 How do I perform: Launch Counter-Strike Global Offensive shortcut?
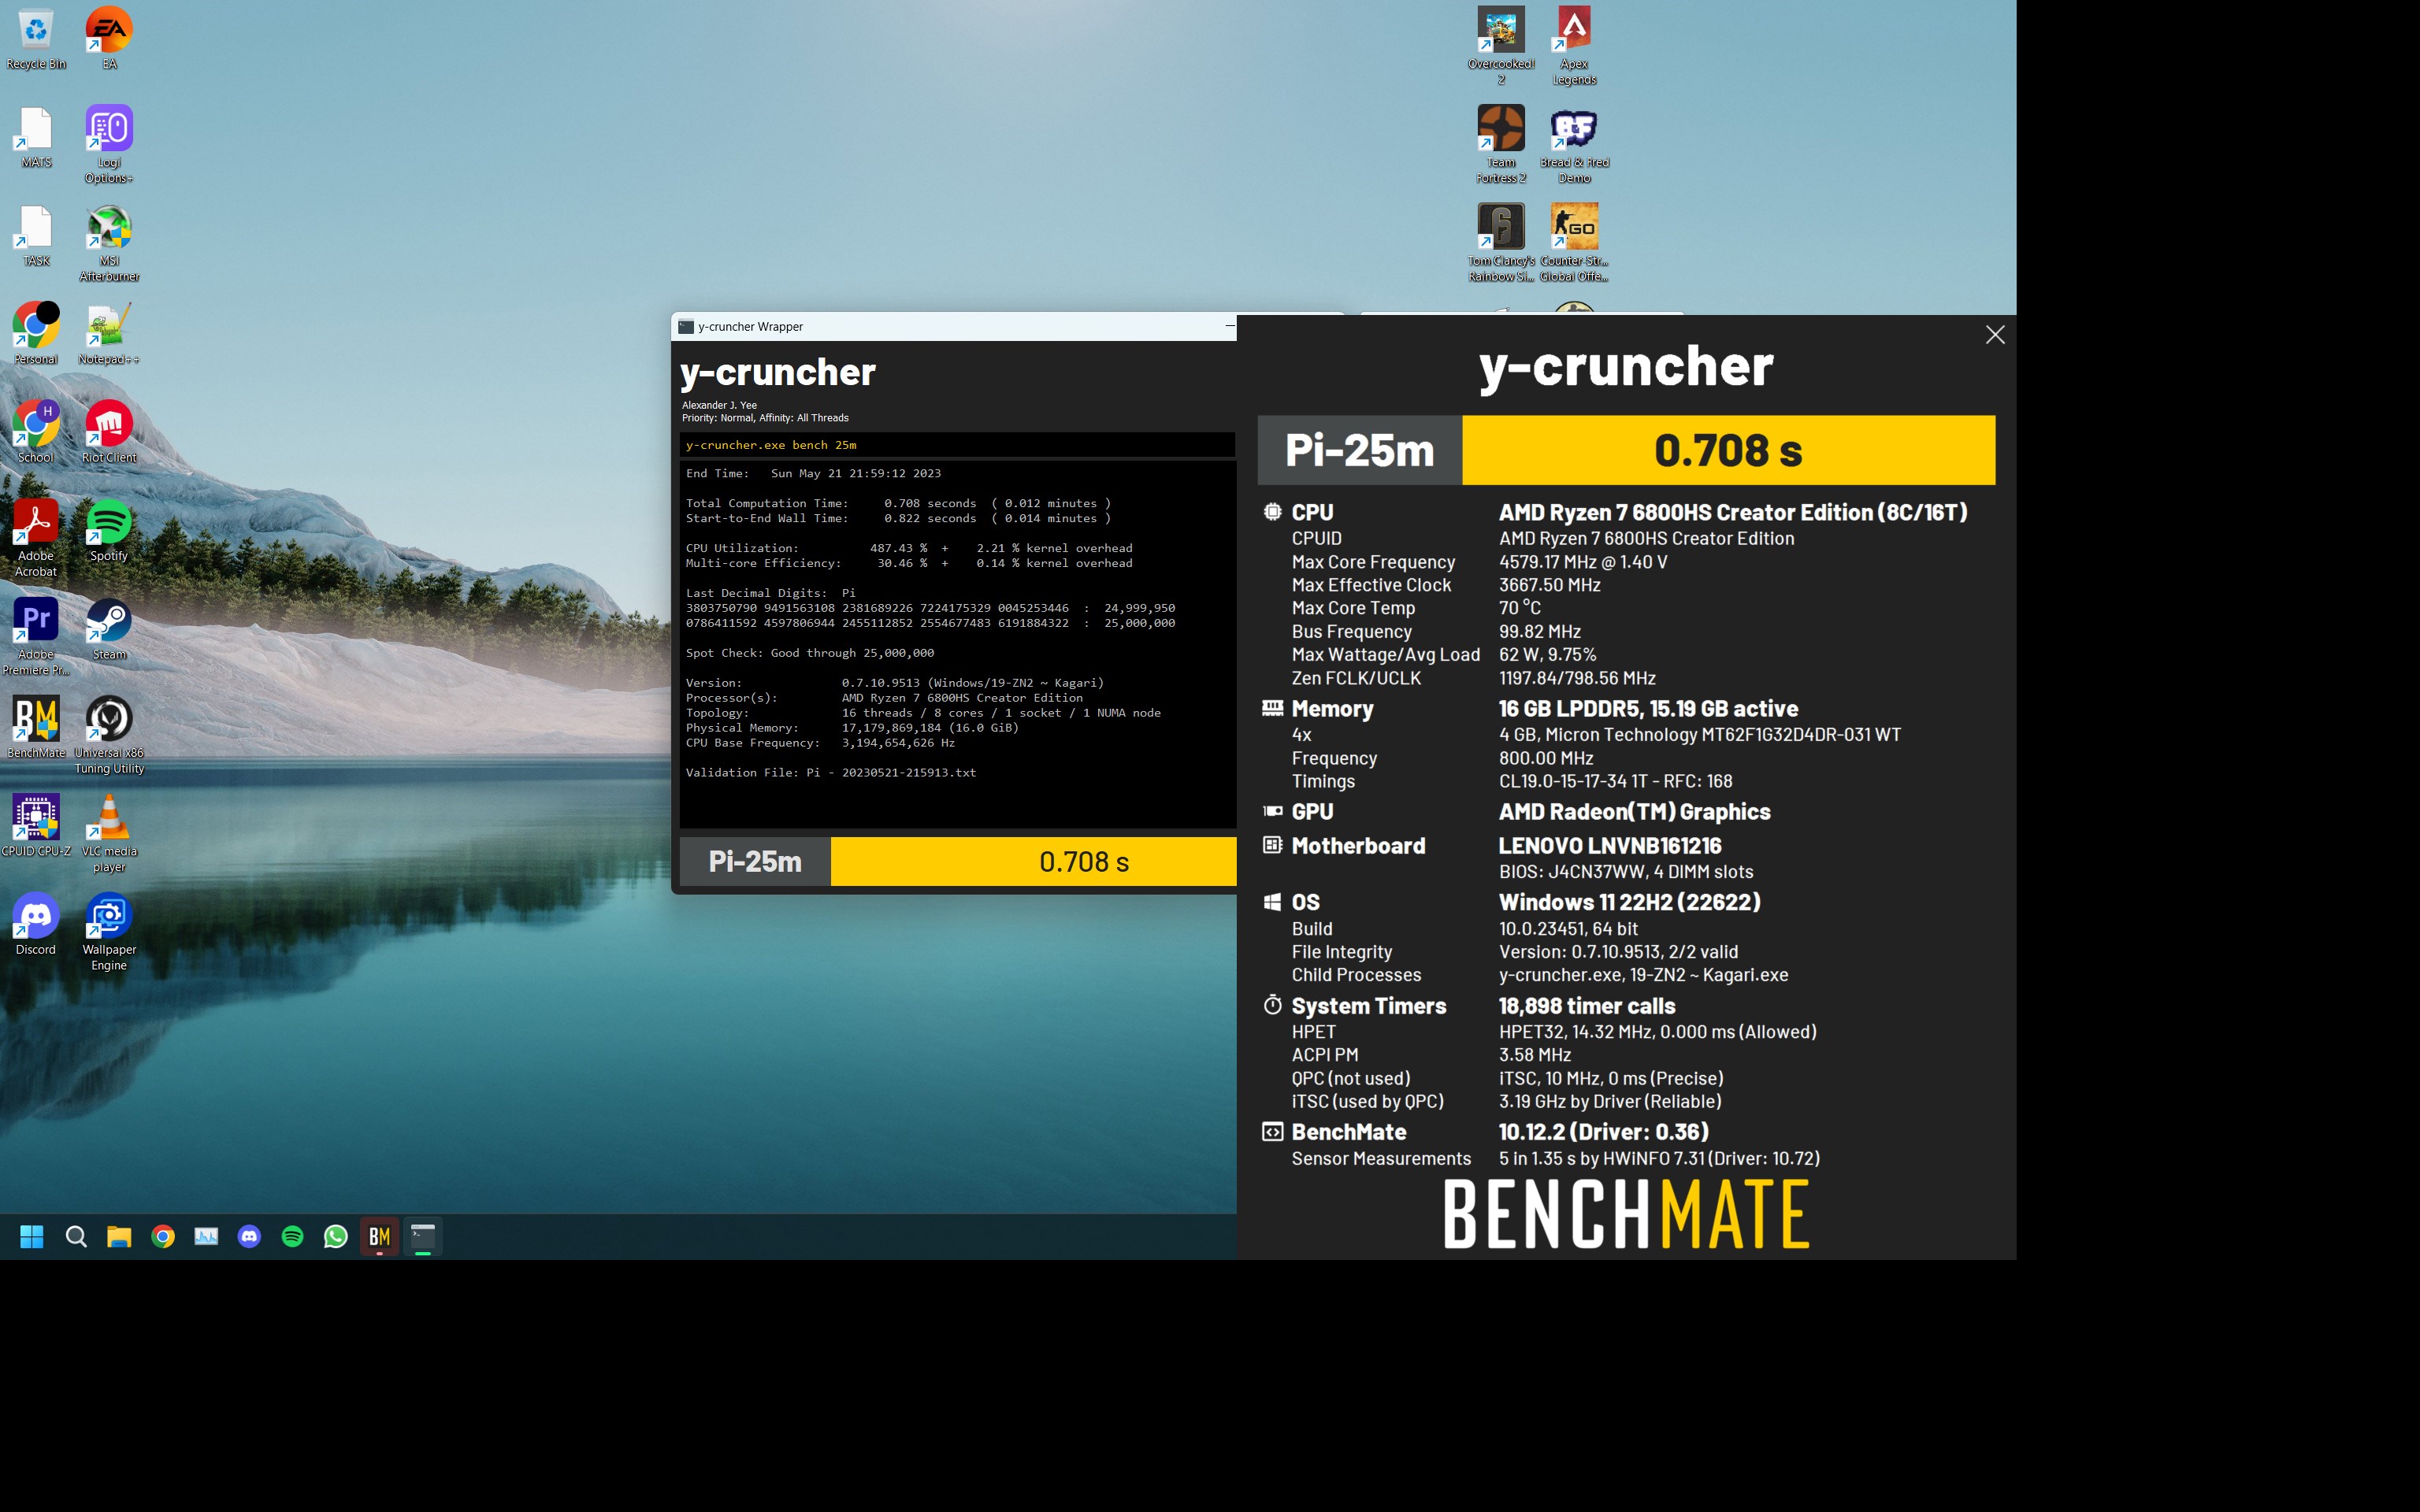[x=1574, y=243]
